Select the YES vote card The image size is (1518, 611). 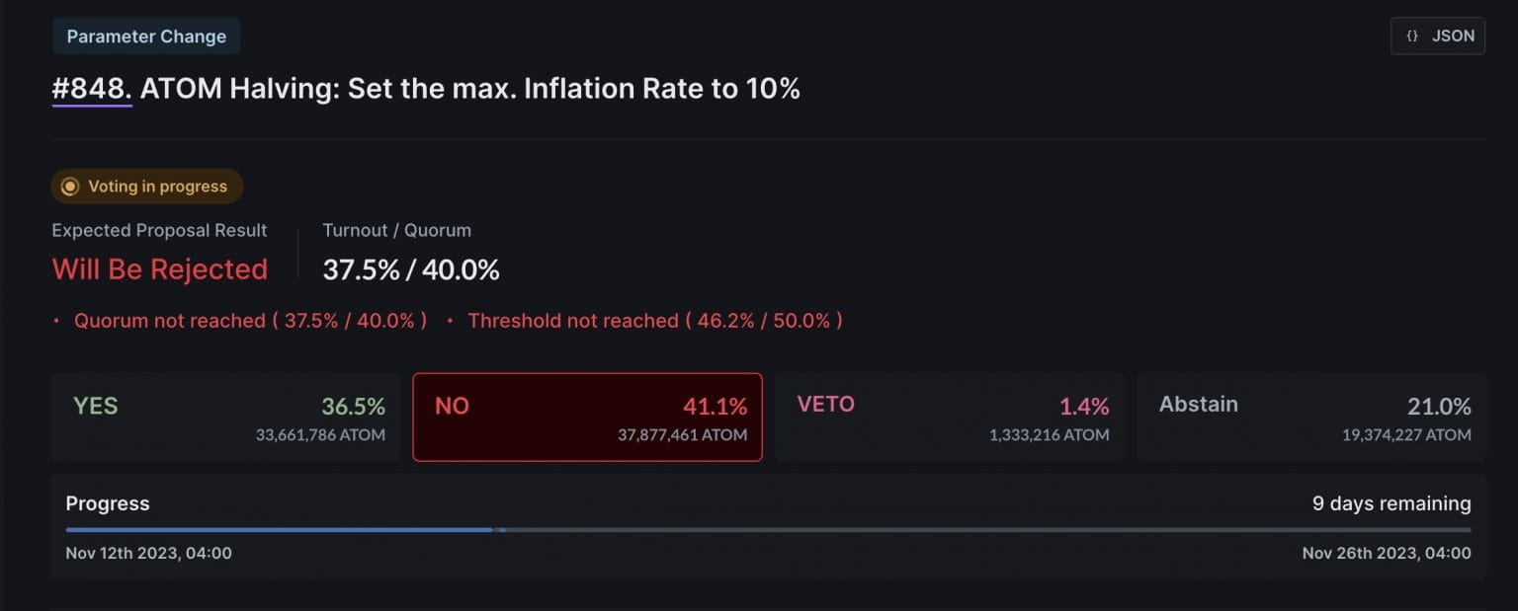point(225,418)
